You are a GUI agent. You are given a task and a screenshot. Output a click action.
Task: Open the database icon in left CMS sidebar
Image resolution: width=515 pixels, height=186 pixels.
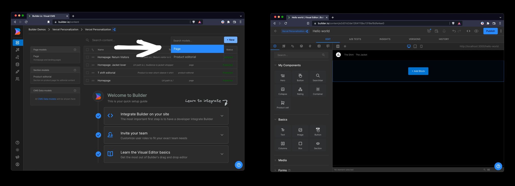(18, 64)
